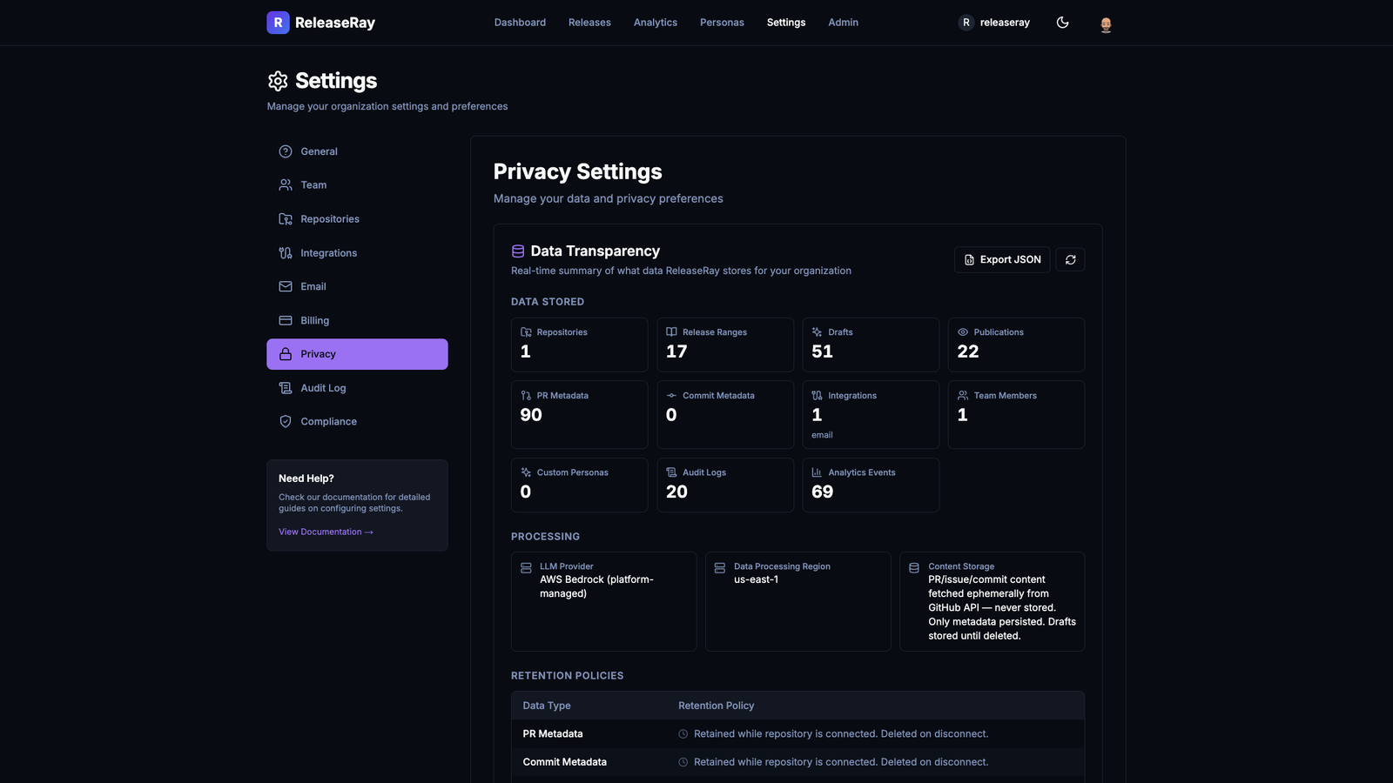1393x783 pixels.
Task: Click the Audit Log list icon
Action: point(285,387)
